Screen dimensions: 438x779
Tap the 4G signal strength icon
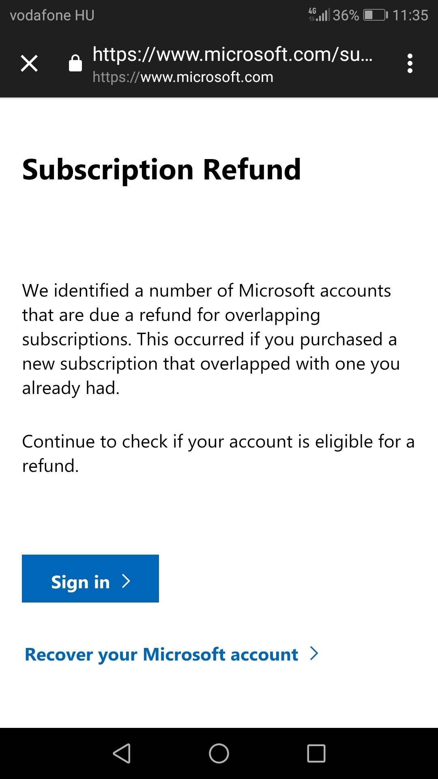click(319, 15)
